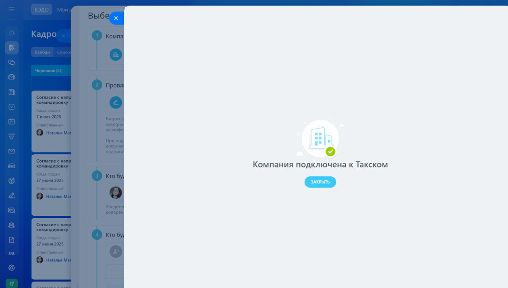Open the target goals icon in the sidebar
Screen dimensions: 508x288
click(x=12, y=181)
